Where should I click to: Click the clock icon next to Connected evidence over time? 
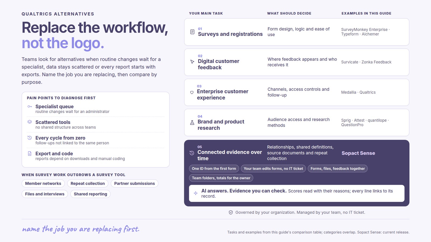point(192,153)
